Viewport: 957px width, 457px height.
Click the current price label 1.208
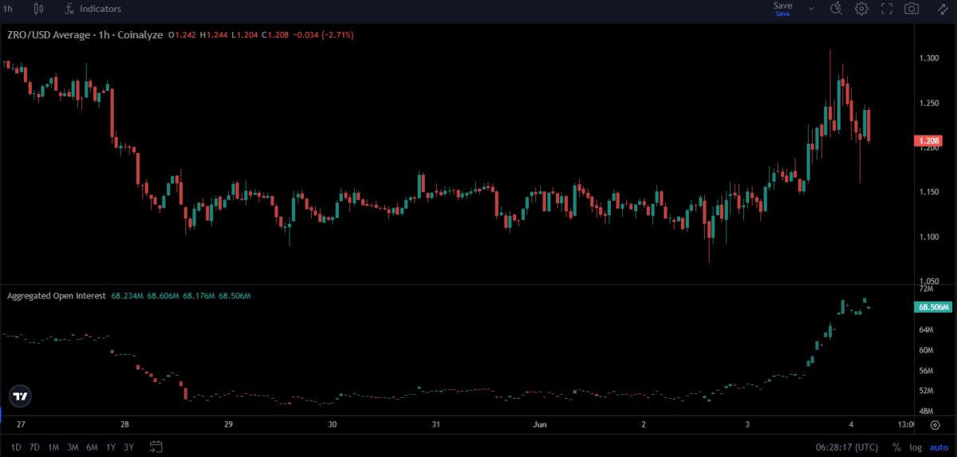930,141
